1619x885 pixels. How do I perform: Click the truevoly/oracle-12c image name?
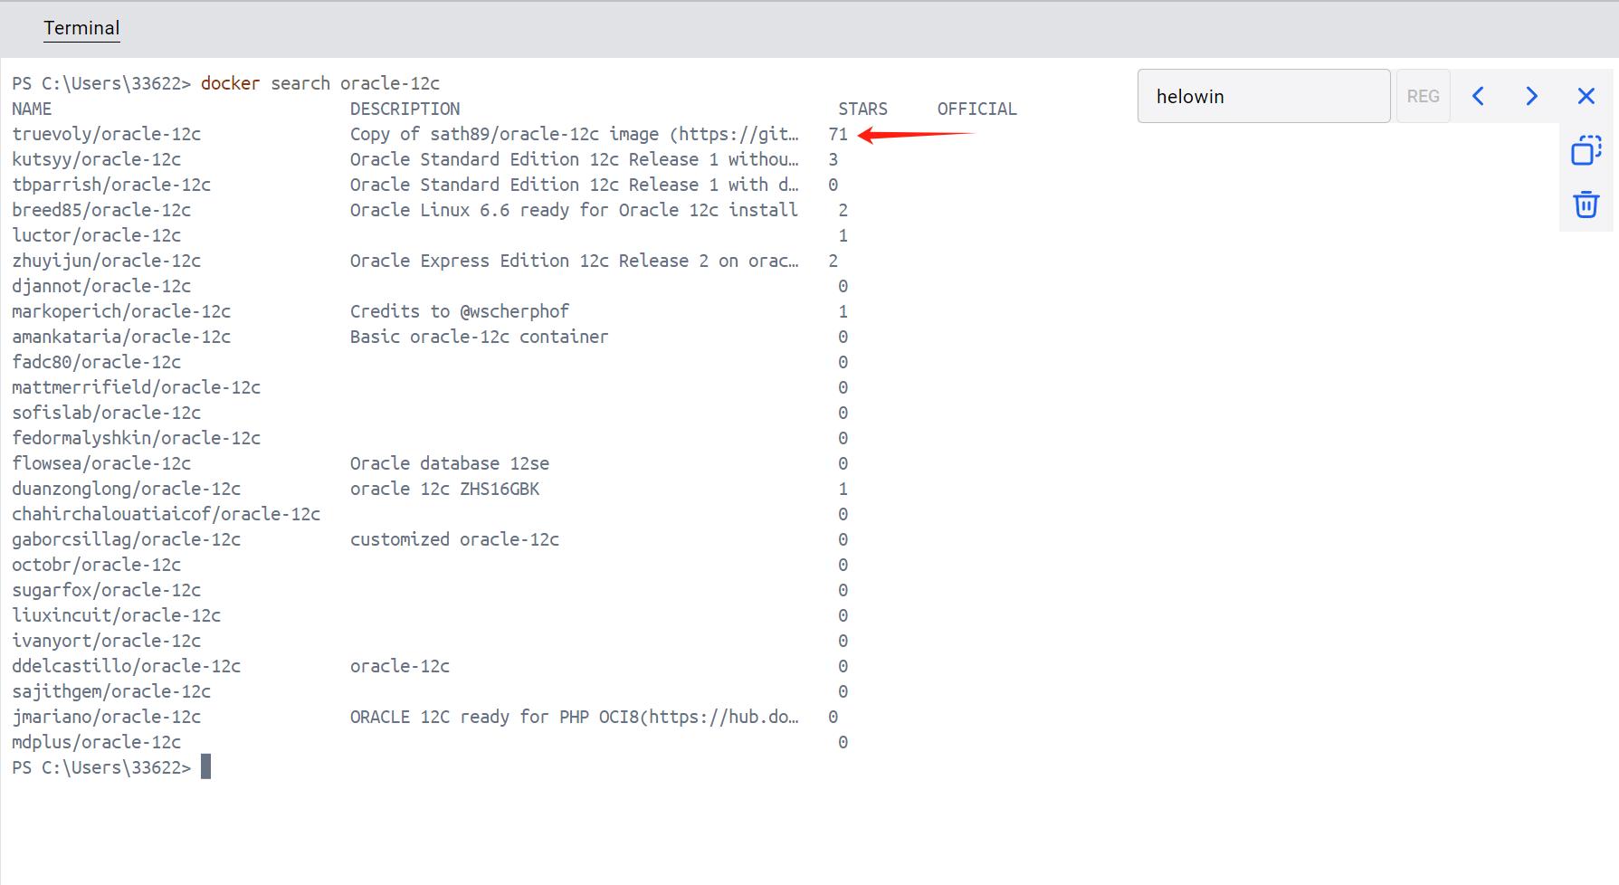coord(106,134)
